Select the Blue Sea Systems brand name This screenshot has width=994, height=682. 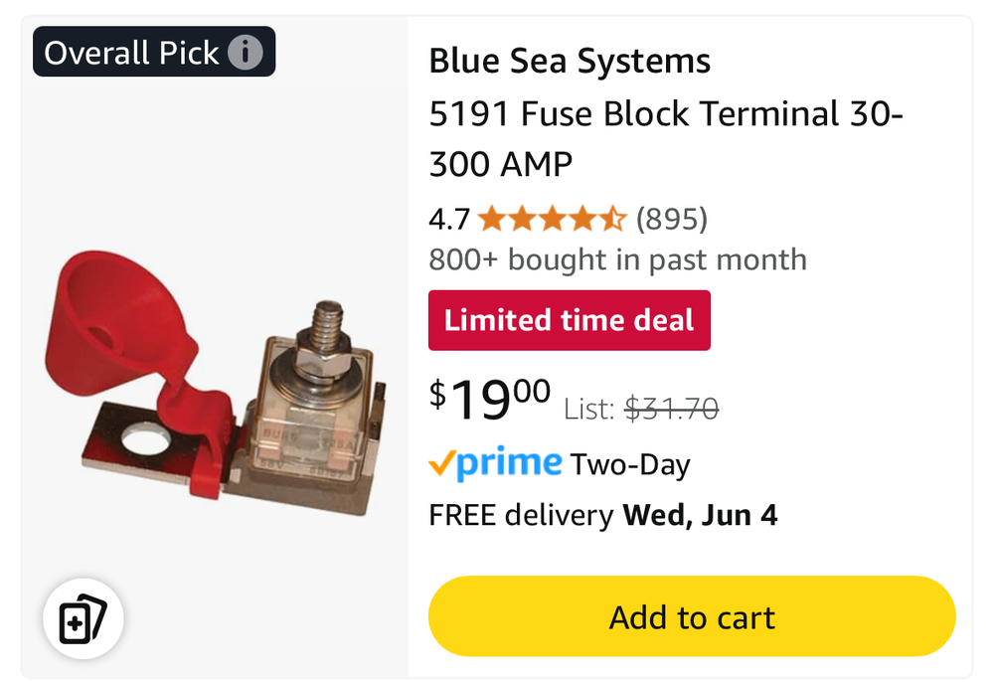click(570, 62)
